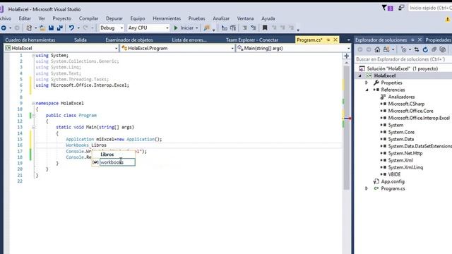Close the Explorador de soluciones panel

(x=420, y=40)
